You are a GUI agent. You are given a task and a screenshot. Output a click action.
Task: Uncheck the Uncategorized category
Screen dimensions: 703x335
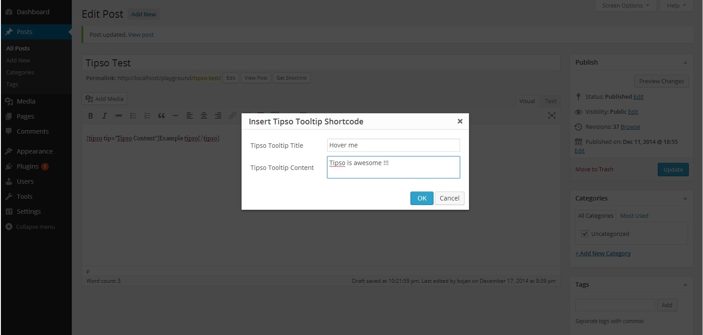585,234
